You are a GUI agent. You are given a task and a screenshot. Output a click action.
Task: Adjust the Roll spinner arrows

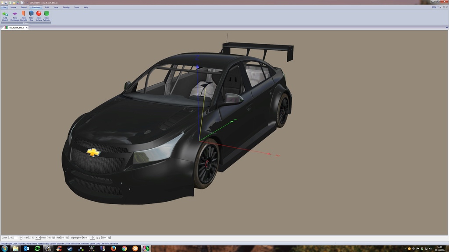(67, 238)
